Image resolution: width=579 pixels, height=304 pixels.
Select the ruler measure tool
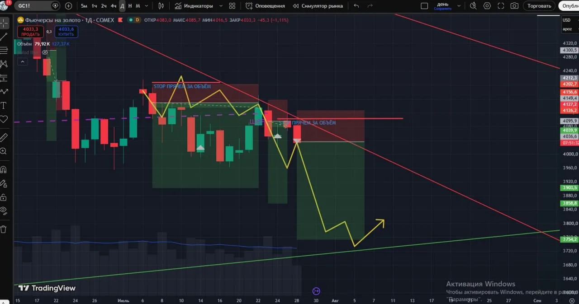pos(4,137)
